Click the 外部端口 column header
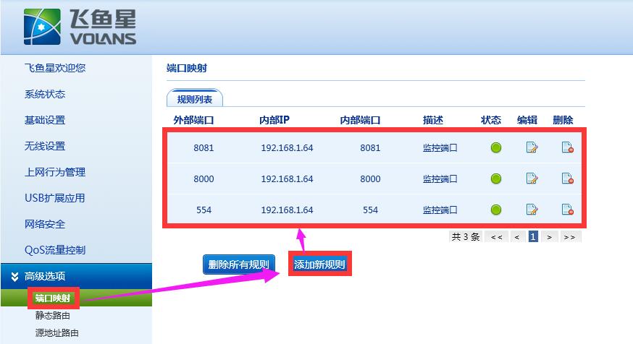The width and height of the screenshot is (633, 344). (x=193, y=120)
